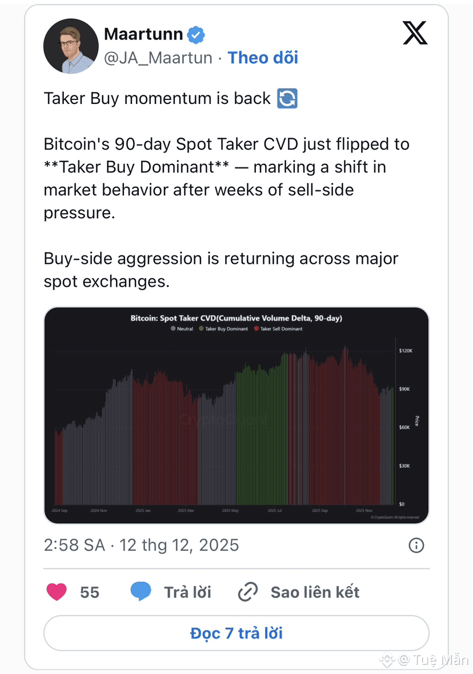The height and width of the screenshot is (674, 473).
Task: Open the Bitcoin Spot Taker CVD chart image
Action: (236, 423)
